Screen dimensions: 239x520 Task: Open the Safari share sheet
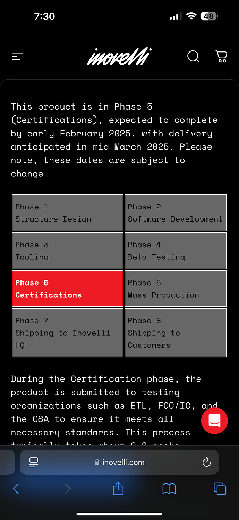[x=118, y=488]
